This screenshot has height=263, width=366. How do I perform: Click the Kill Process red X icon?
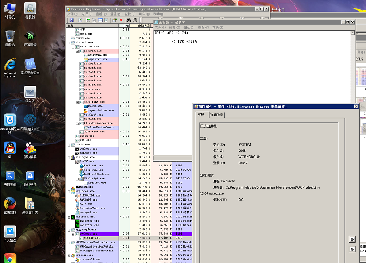coord(121,20)
